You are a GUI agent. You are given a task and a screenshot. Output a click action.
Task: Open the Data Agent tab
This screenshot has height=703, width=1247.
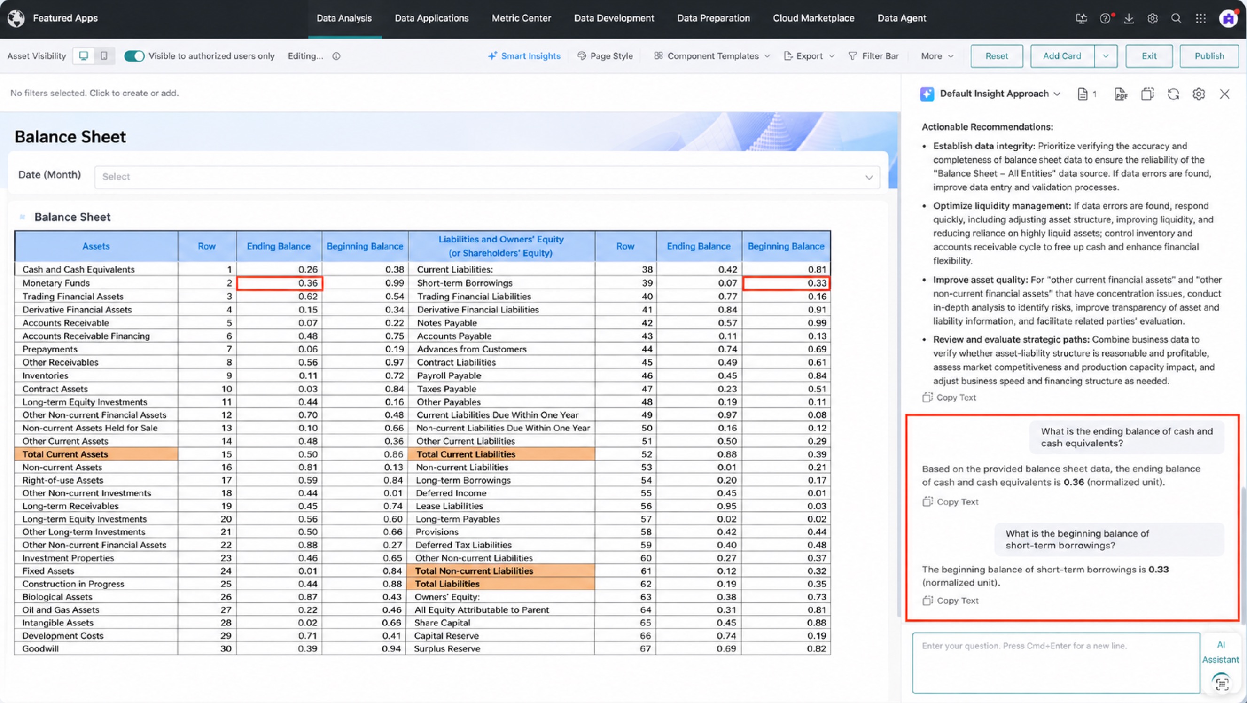[901, 18]
